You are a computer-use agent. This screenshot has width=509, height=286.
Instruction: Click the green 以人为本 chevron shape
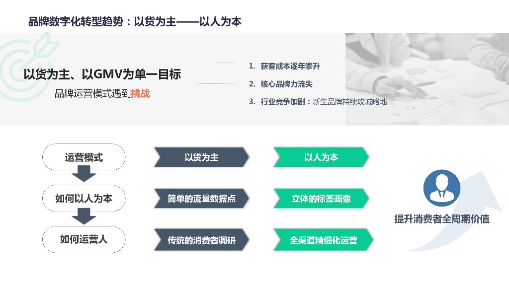point(321,157)
